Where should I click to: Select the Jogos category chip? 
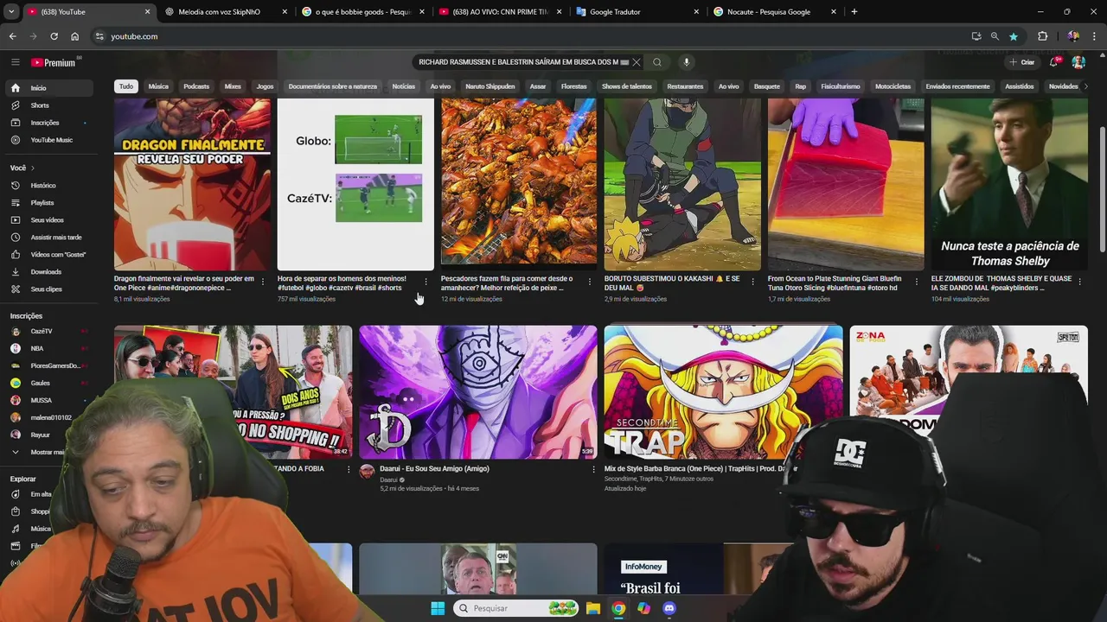pyautogui.click(x=265, y=86)
